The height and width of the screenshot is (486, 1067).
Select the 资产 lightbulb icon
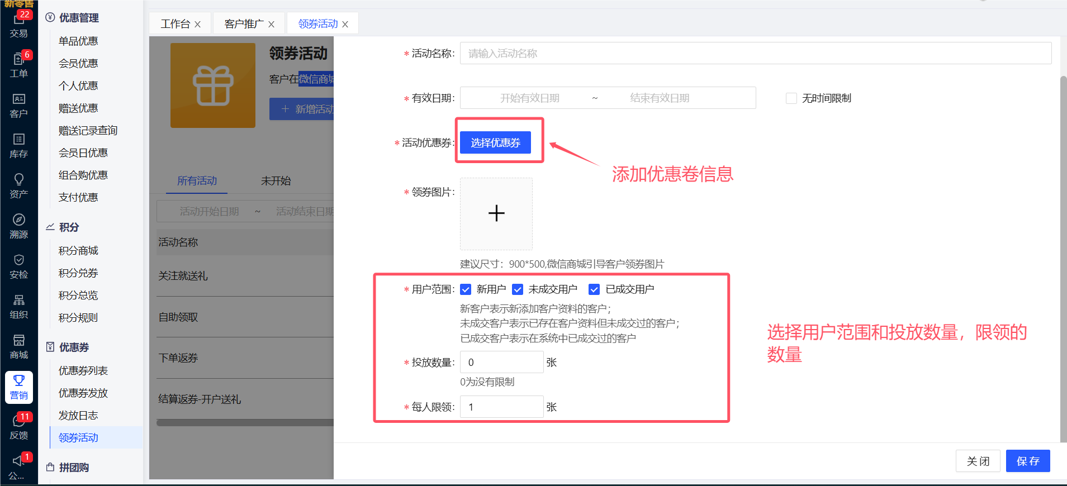click(18, 185)
